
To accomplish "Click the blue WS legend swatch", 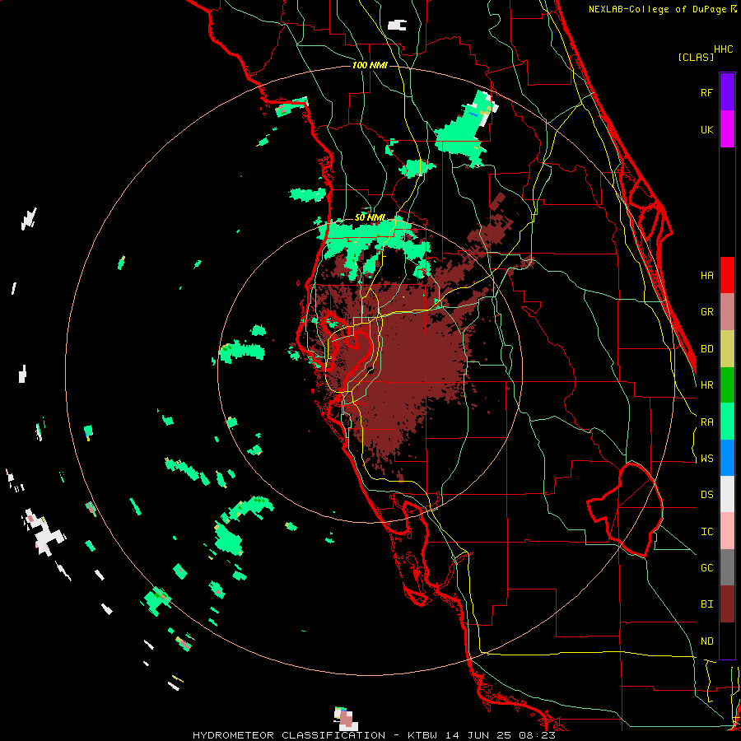I will [x=727, y=458].
